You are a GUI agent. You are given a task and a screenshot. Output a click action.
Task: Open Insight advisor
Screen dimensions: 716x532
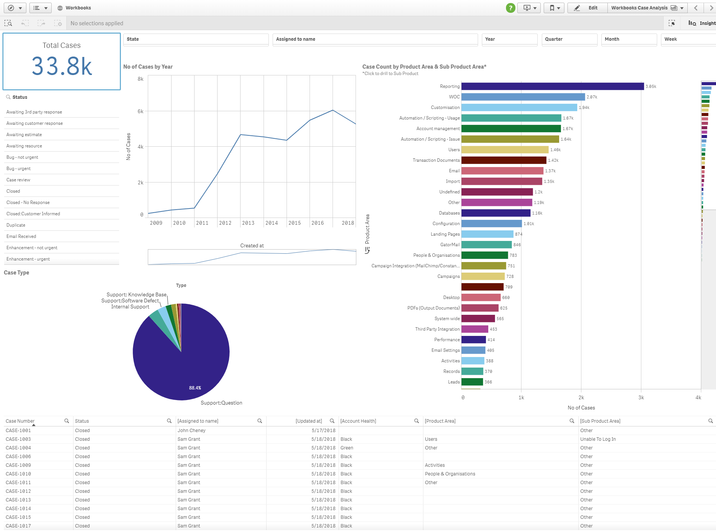click(x=701, y=23)
